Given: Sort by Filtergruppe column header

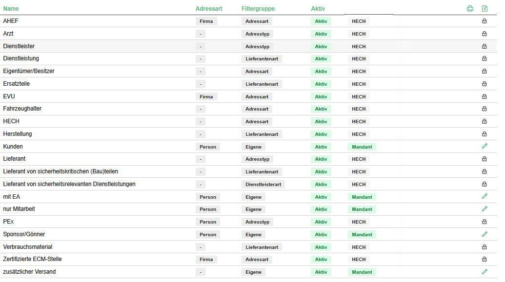Looking at the screenshot, I should tap(258, 9).
